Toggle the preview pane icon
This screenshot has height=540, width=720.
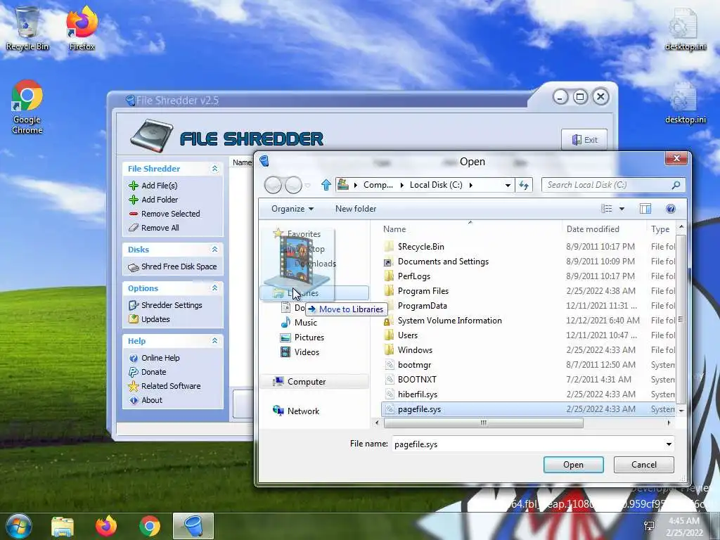(x=645, y=209)
